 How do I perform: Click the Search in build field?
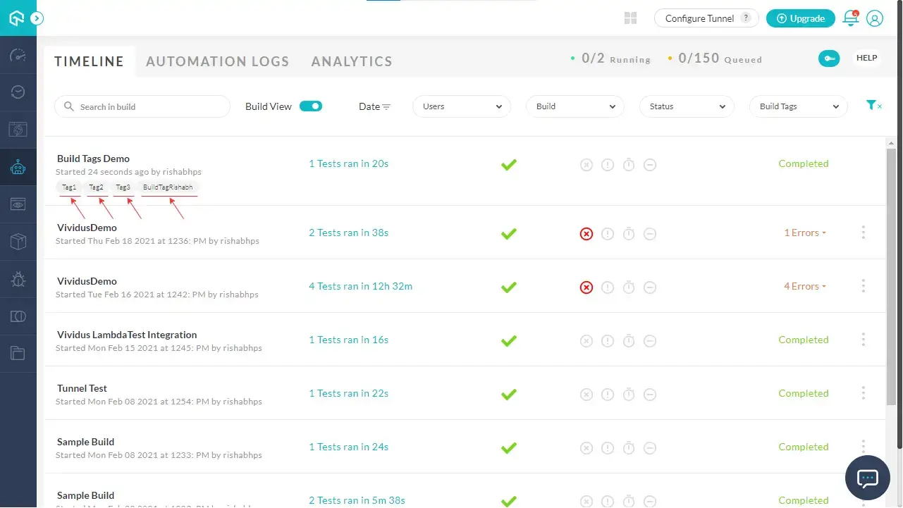[142, 106]
